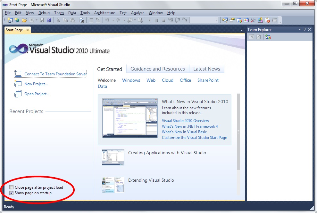Open the Navigate Backward dropdown arrow

[135, 20]
